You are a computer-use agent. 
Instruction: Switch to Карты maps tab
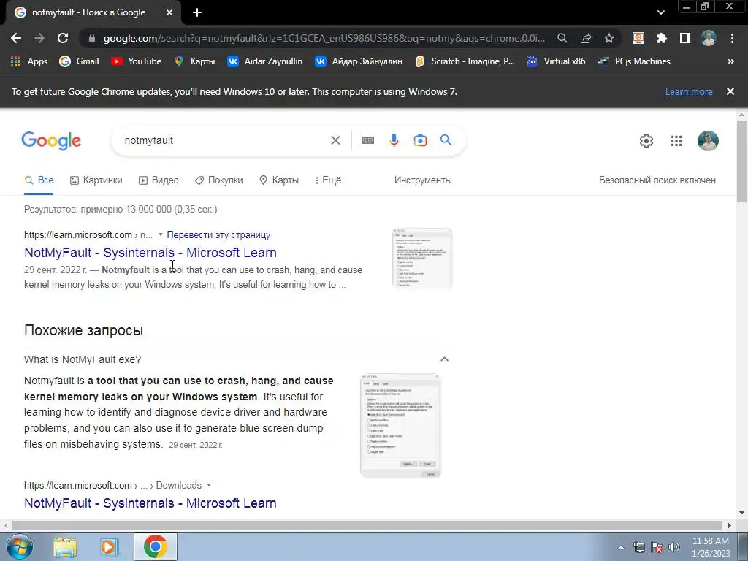click(x=278, y=180)
